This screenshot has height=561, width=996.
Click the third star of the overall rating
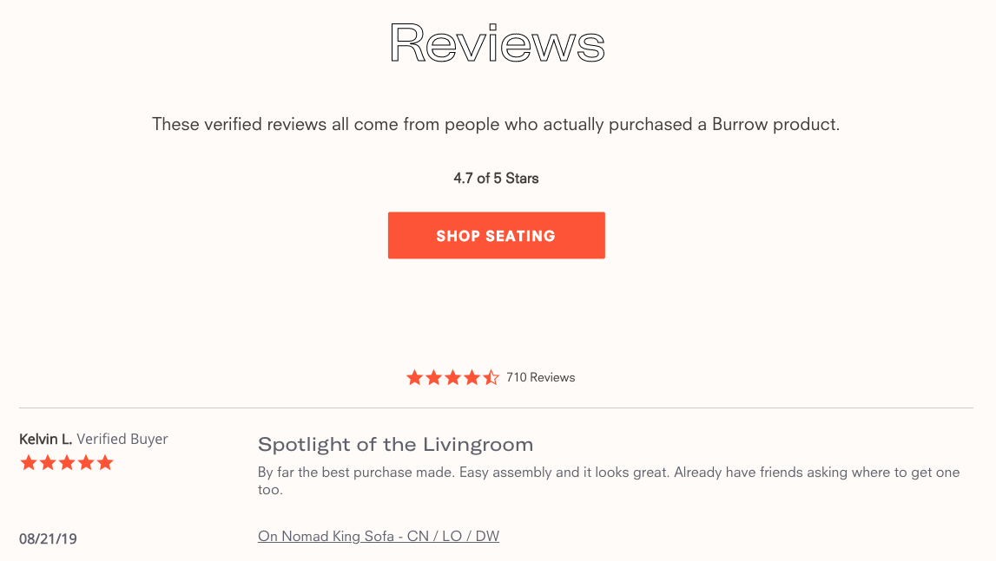453,377
